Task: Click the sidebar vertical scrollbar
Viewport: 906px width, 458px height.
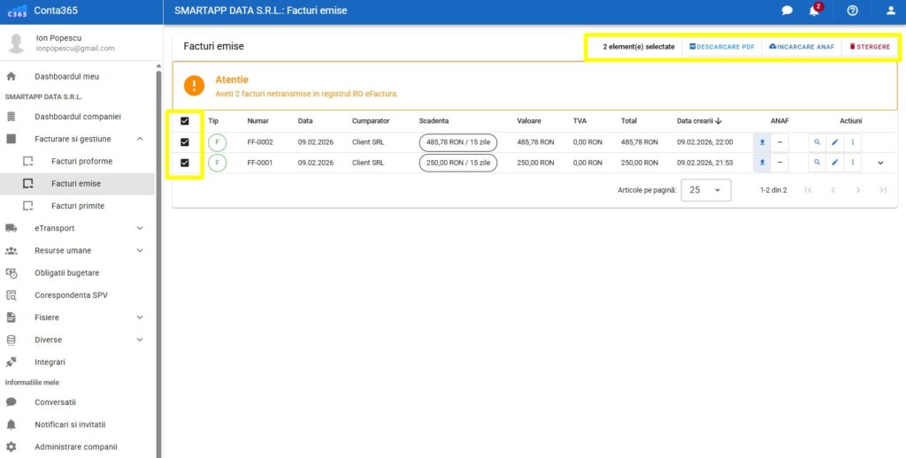Action: point(159,265)
